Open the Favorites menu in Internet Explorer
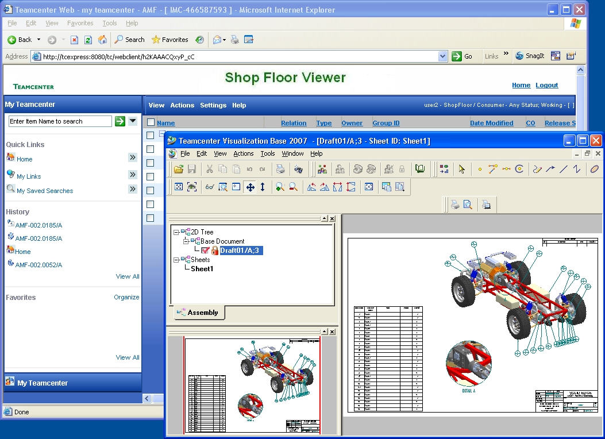This screenshot has height=439, width=605. (80, 23)
